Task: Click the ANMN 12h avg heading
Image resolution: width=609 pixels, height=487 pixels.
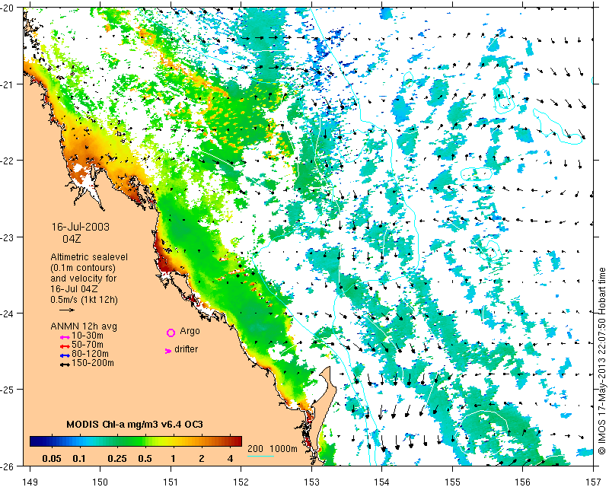Action: coord(84,326)
